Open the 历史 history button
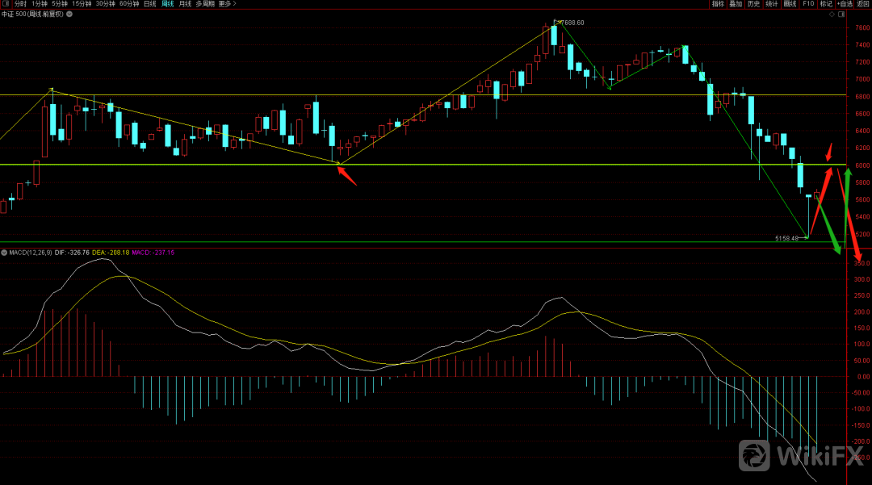872x485 pixels. pos(753,4)
